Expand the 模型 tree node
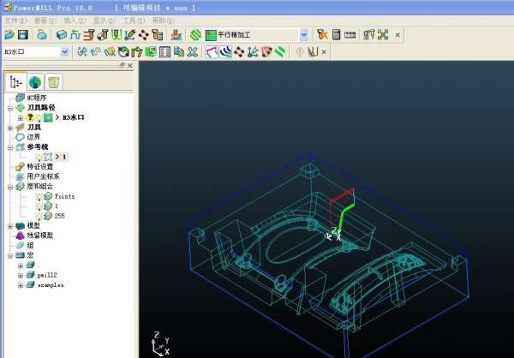Screen dimensions: 514x358 (9, 226)
